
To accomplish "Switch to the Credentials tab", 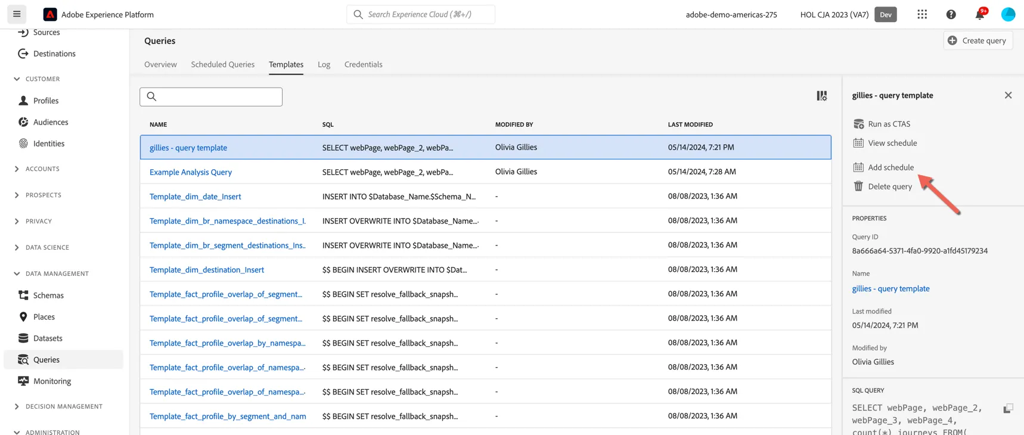I will pos(363,64).
